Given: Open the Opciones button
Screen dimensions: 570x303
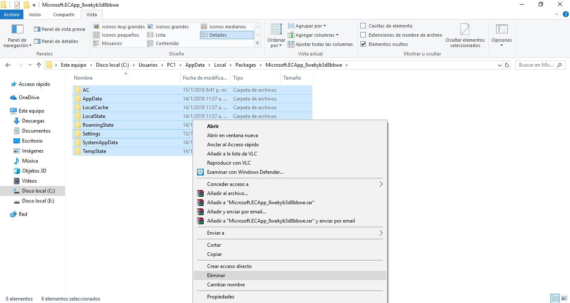Looking at the screenshot, I should [x=502, y=35].
